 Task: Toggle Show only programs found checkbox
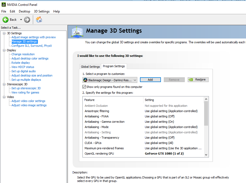point(84,87)
